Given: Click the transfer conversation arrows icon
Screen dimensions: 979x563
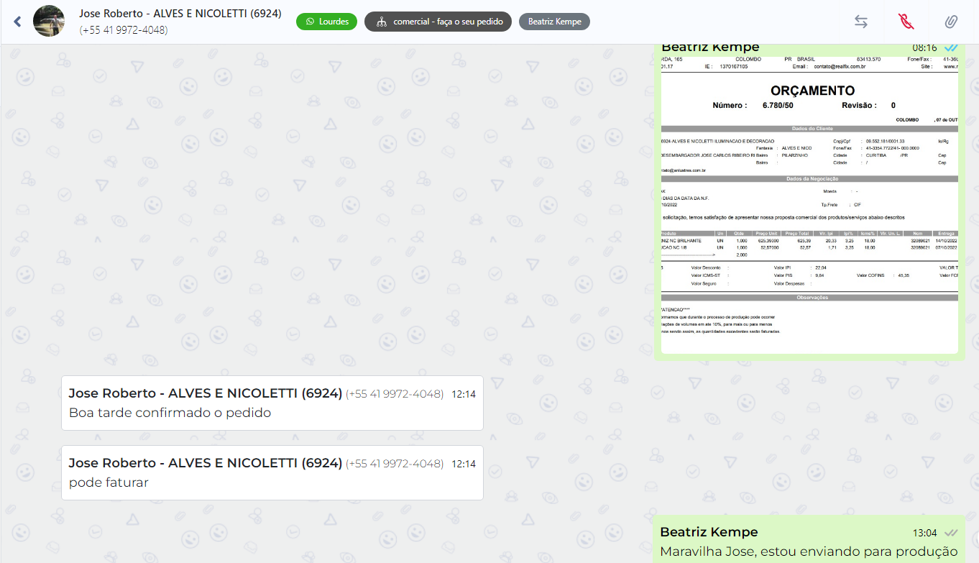Looking at the screenshot, I should point(860,22).
